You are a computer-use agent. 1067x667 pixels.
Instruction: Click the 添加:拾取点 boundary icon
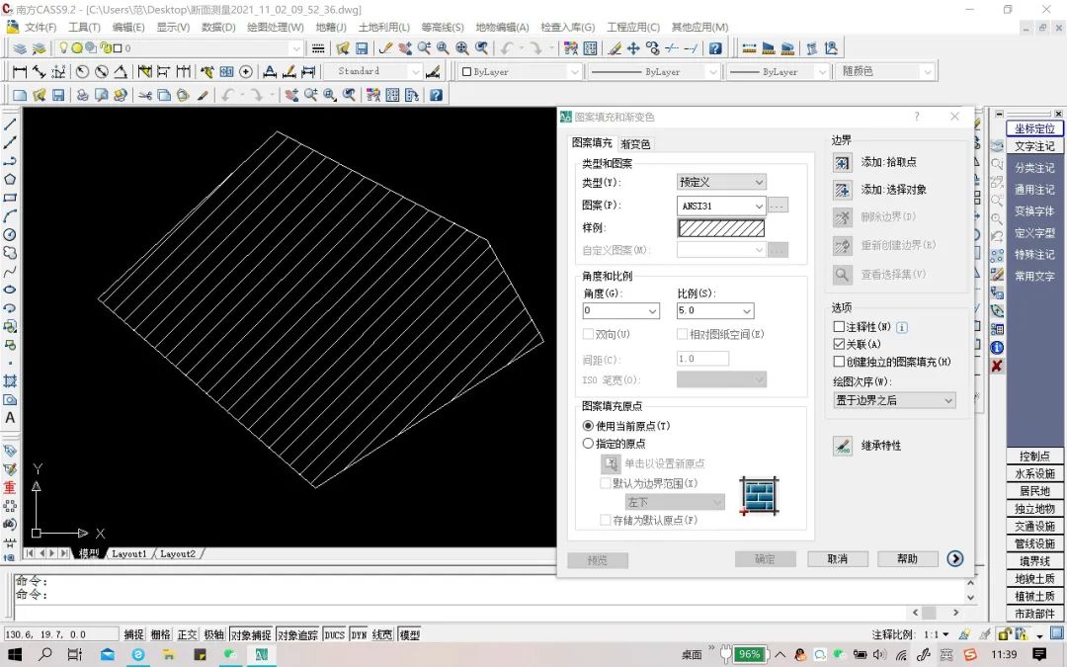pyautogui.click(x=843, y=163)
